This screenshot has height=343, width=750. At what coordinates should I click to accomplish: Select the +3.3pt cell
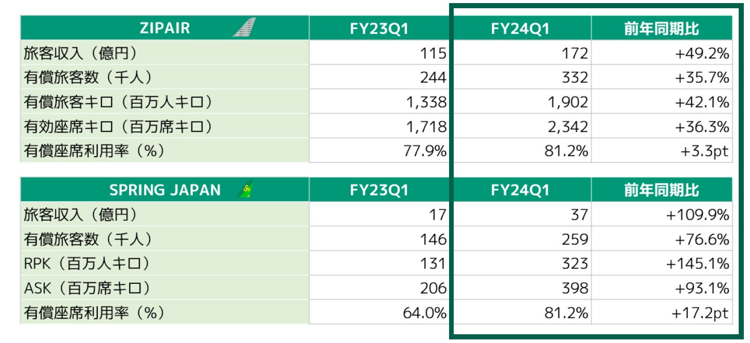(662, 151)
